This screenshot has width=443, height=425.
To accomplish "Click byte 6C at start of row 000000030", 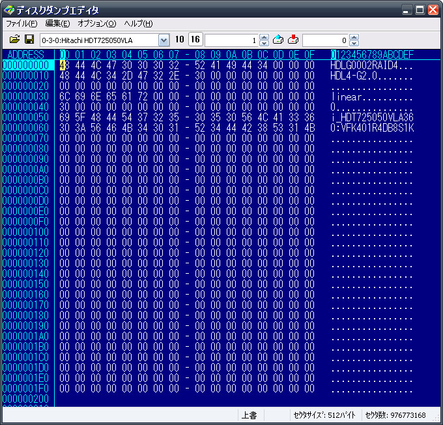I will [x=64, y=96].
